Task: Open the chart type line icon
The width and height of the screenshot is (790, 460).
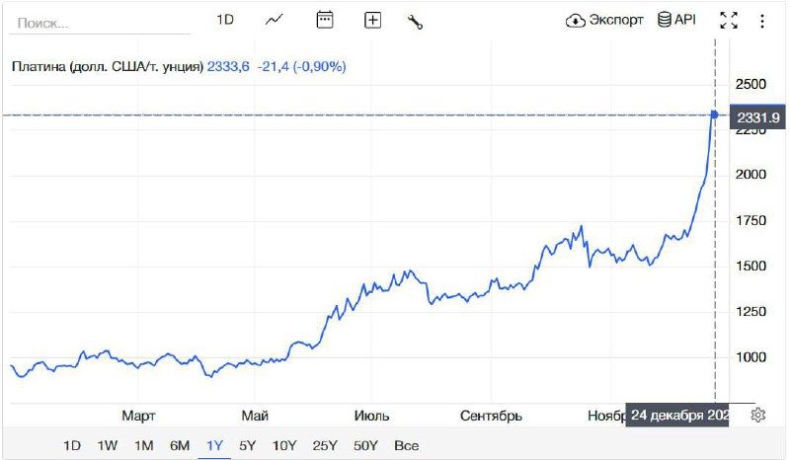Action: (275, 20)
